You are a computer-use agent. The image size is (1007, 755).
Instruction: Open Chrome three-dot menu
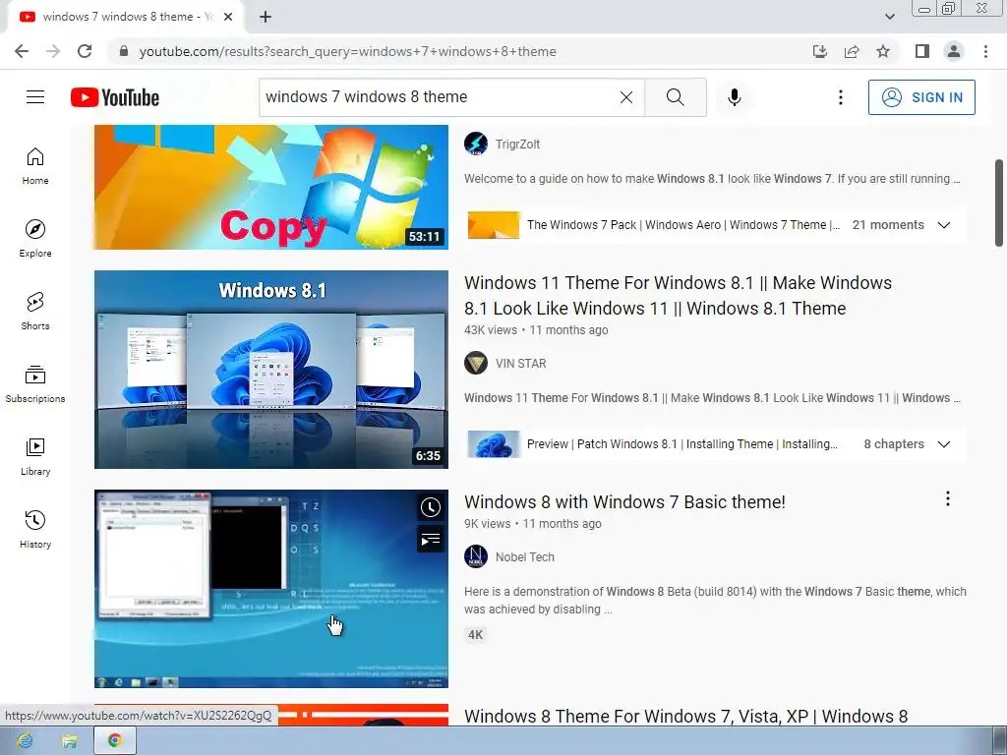[985, 51]
